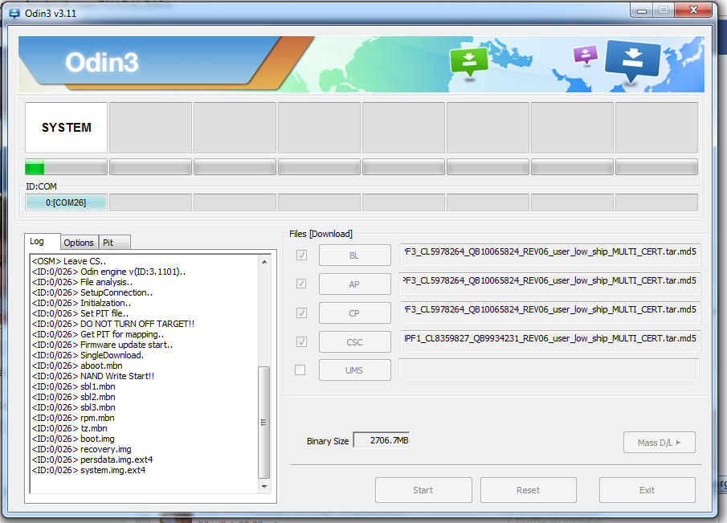Click the 'rpm.mbn' log line

click(x=73, y=419)
